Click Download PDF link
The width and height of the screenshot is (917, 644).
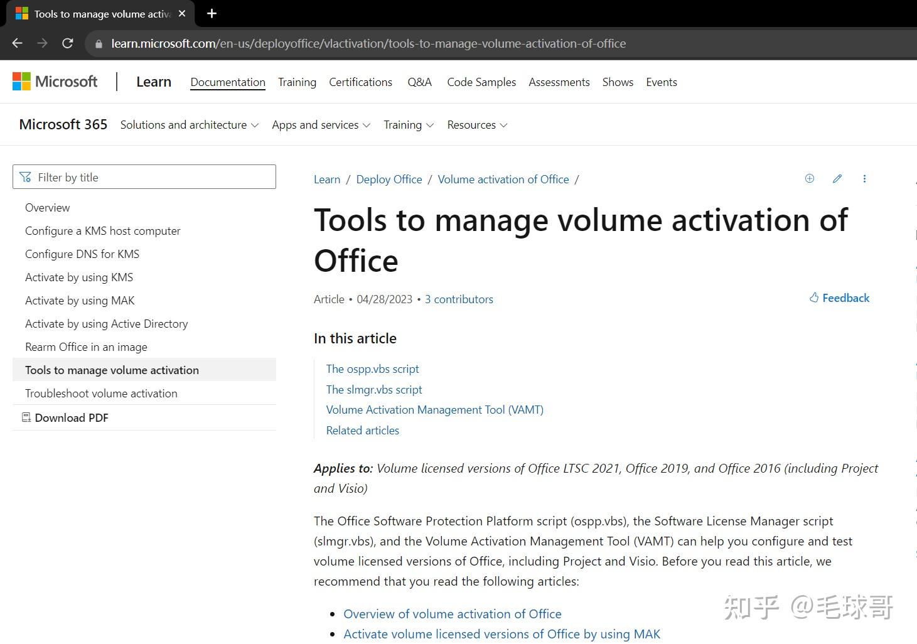point(72,418)
